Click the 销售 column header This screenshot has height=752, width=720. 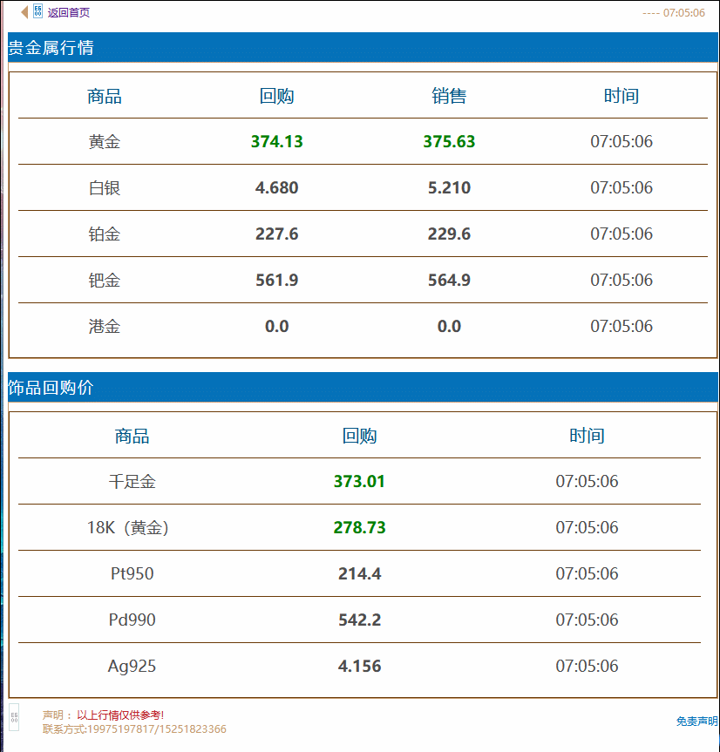tap(449, 96)
